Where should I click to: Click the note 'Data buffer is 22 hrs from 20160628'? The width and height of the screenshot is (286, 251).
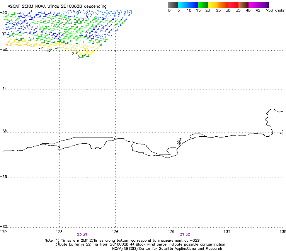point(92,244)
